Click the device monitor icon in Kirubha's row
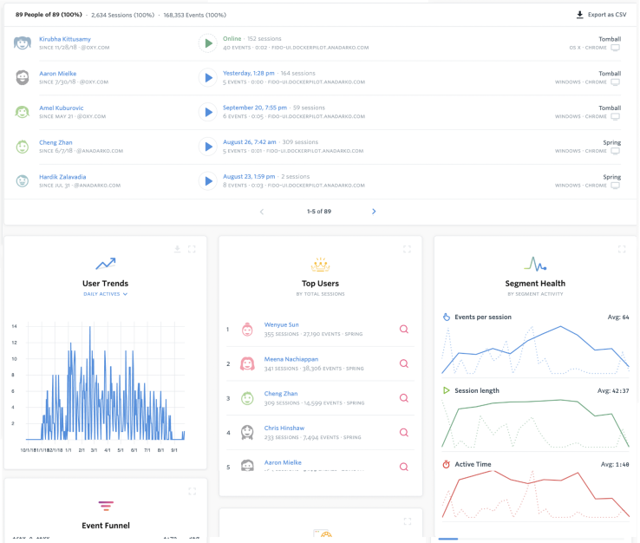Image resolution: width=640 pixels, height=543 pixels. tap(616, 48)
